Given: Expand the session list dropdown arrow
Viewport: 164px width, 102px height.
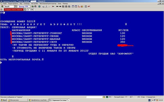Looking at the screenshot, I should click(24, 9).
